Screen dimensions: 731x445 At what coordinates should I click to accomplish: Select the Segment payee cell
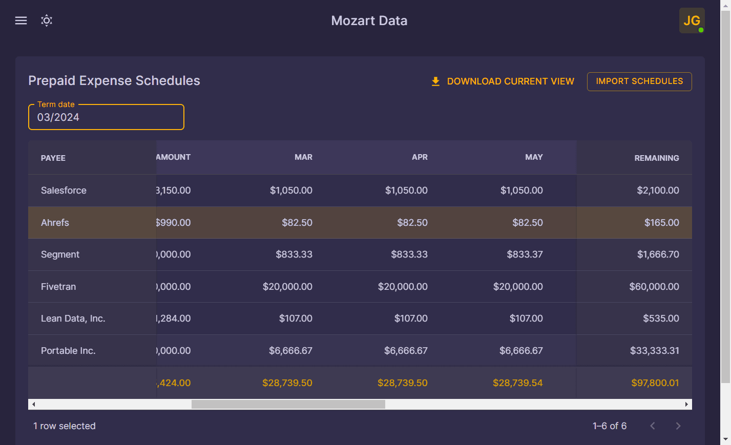60,254
